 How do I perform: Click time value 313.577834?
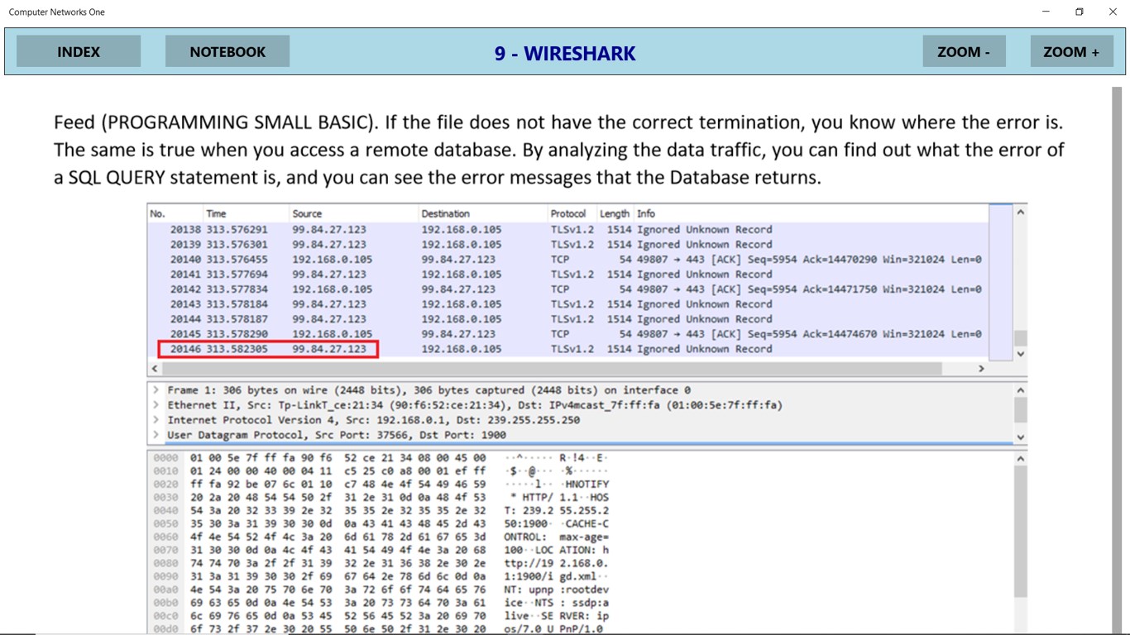click(237, 289)
